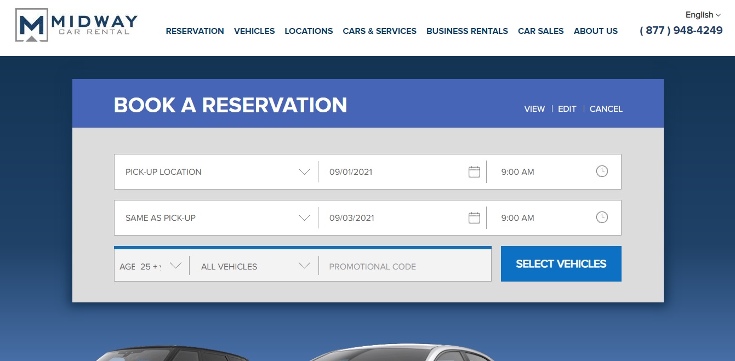The height and width of the screenshot is (361, 735).
Task: Click the View reservation link
Action: click(534, 109)
